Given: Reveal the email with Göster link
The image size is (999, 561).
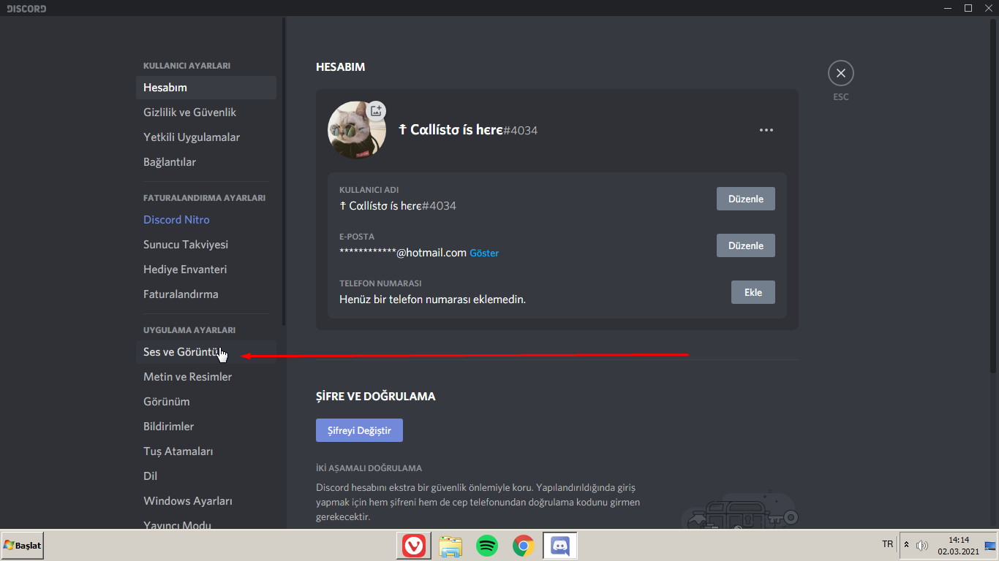Looking at the screenshot, I should click(x=484, y=253).
